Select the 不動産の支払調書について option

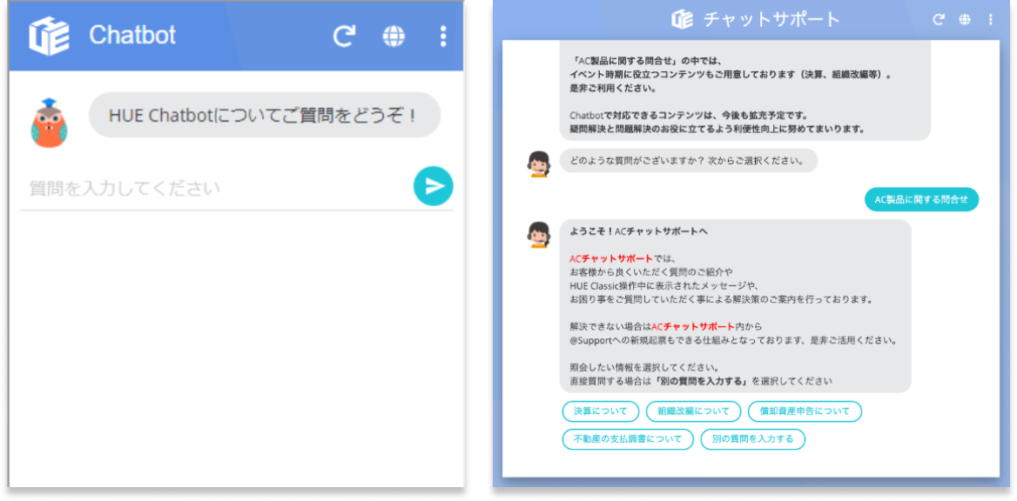[x=628, y=439]
